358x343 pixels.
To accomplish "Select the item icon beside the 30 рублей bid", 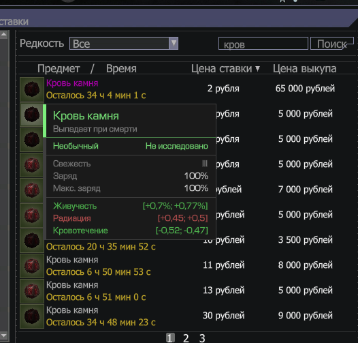I will (32, 316).
